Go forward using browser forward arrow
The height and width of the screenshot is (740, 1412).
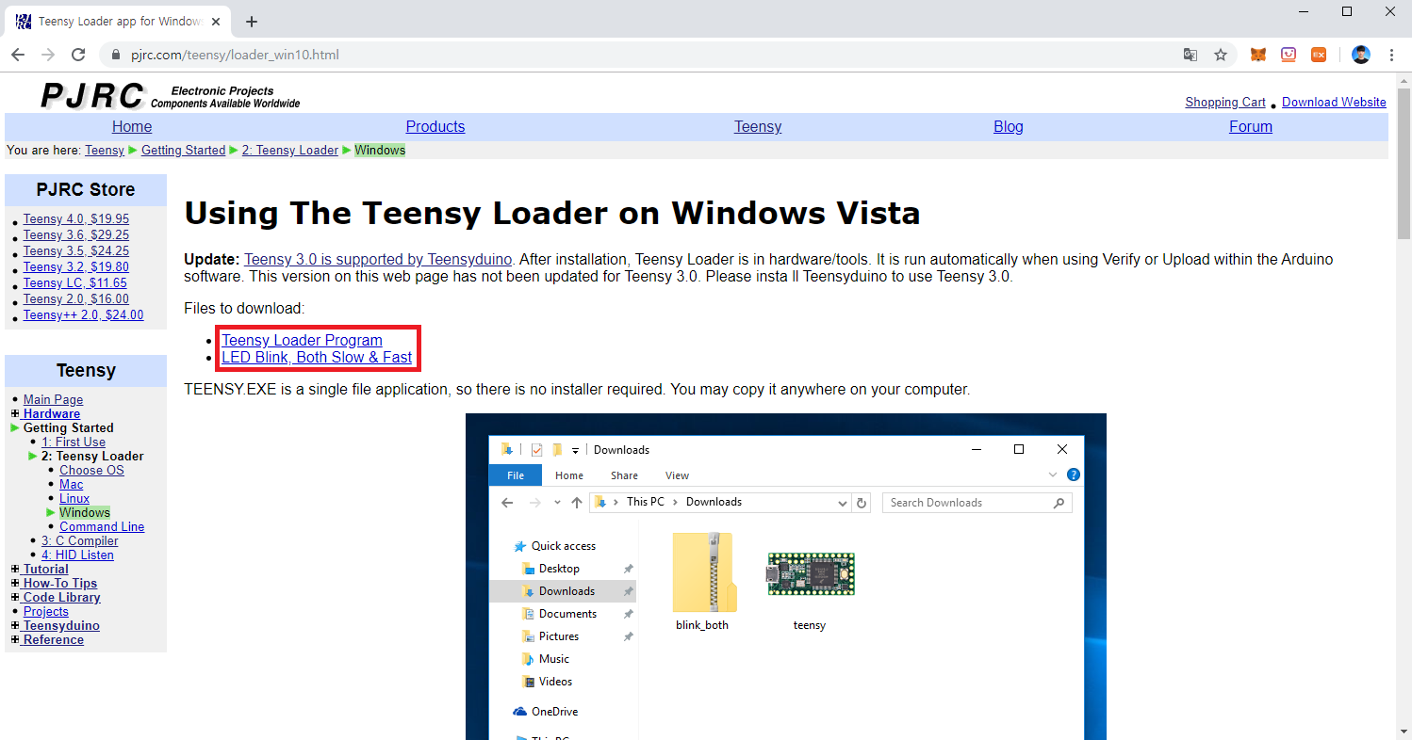point(48,55)
